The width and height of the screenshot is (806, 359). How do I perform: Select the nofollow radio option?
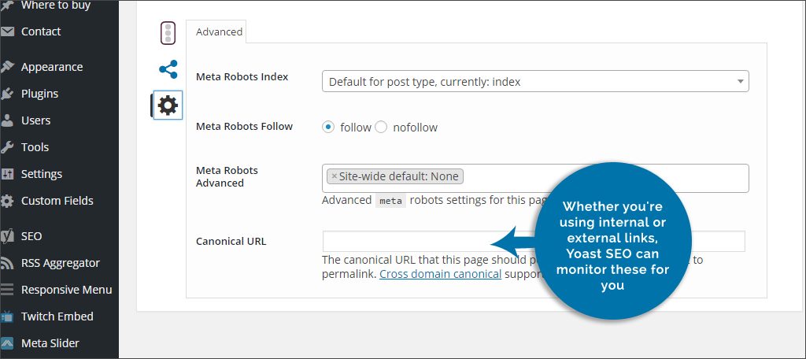[x=382, y=127]
